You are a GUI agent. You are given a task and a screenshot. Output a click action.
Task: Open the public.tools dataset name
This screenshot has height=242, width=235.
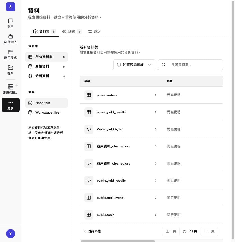click(105, 215)
